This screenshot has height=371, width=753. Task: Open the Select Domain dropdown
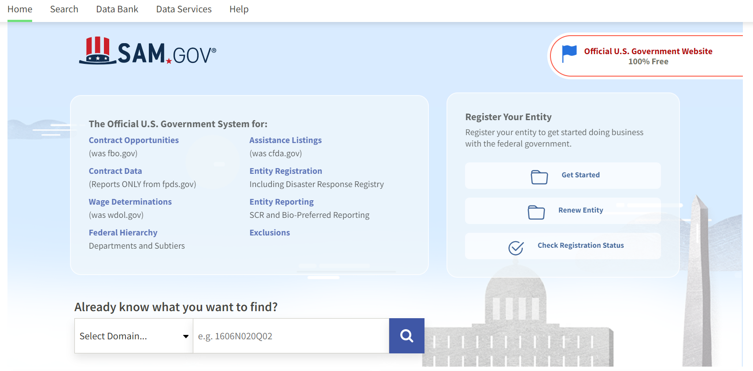[134, 336]
